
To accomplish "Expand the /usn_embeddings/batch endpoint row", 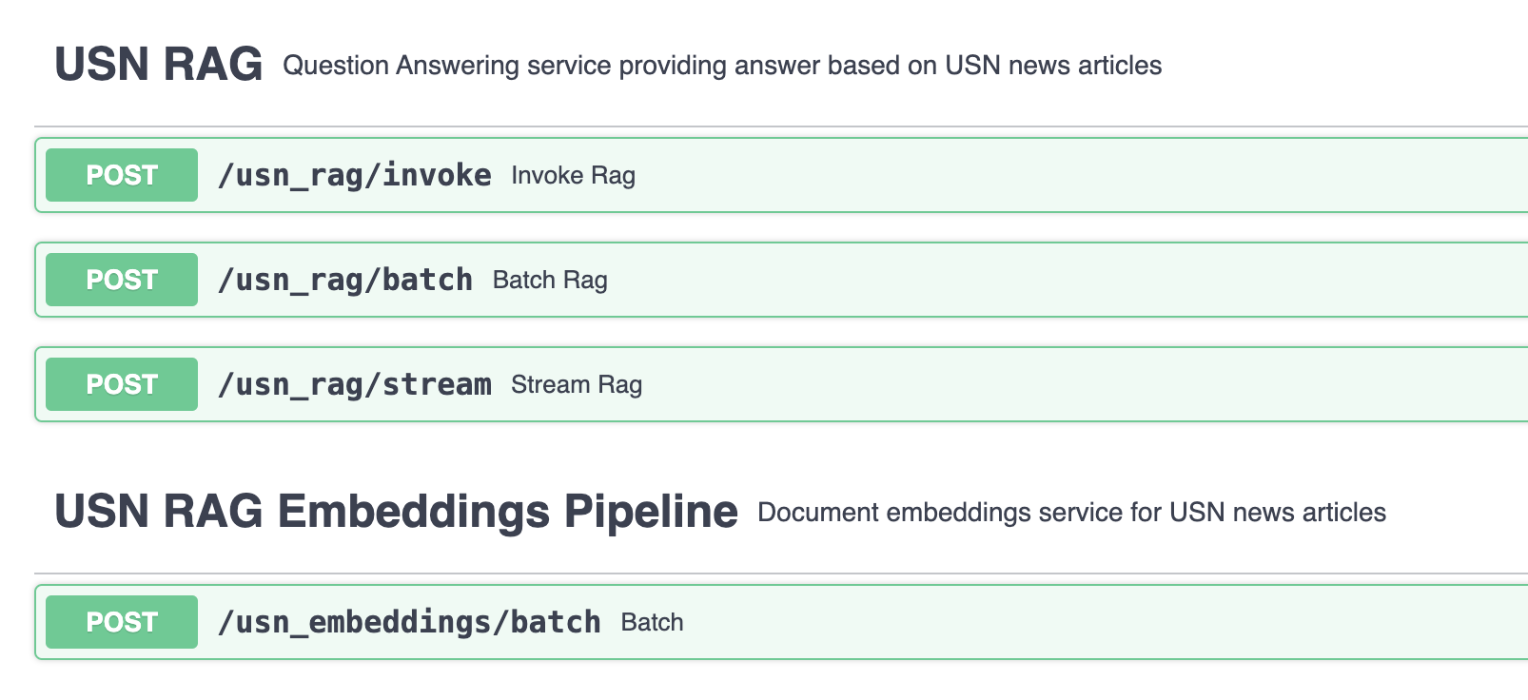I will (951, 621).
